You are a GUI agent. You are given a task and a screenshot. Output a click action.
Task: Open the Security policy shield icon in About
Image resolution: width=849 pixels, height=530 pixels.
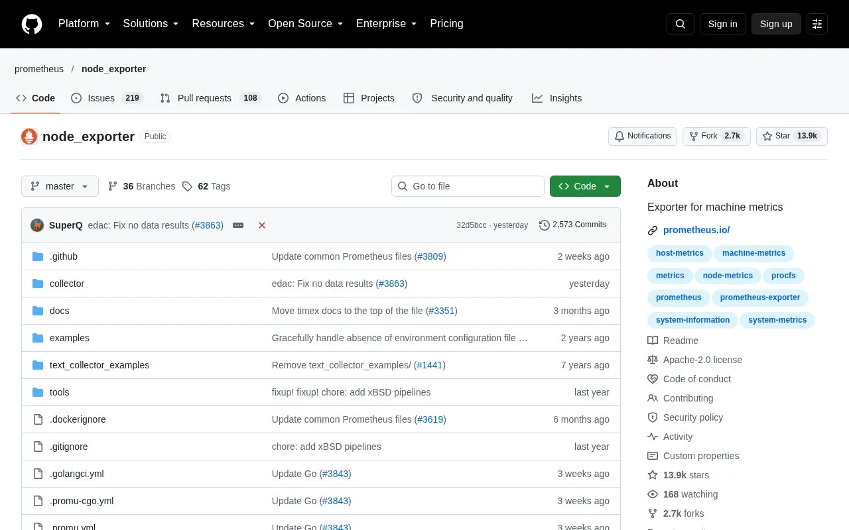pos(653,417)
